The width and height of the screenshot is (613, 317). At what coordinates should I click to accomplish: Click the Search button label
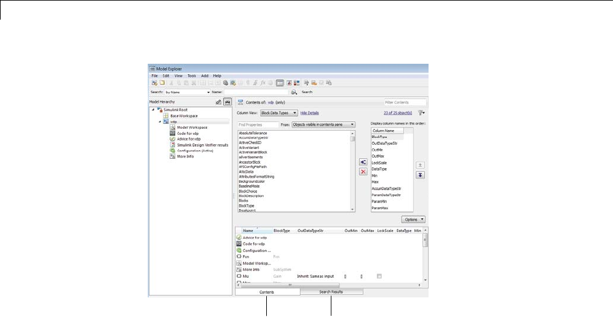click(x=307, y=92)
